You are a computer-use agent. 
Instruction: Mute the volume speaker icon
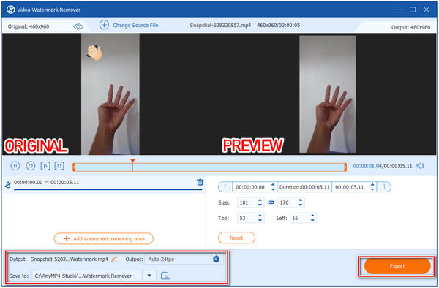[x=420, y=166]
